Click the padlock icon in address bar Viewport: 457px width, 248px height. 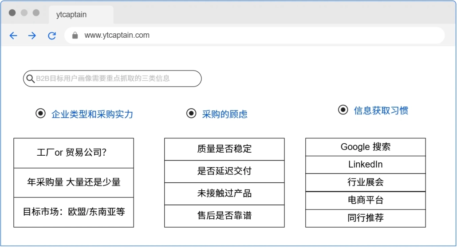tap(75, 35)
